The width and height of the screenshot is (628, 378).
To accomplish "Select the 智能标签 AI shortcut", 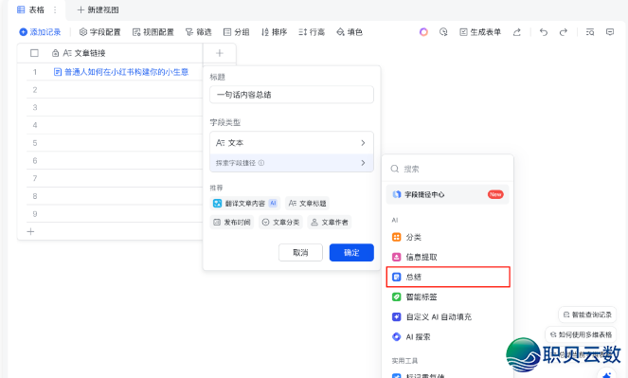I will click(447, 297).
